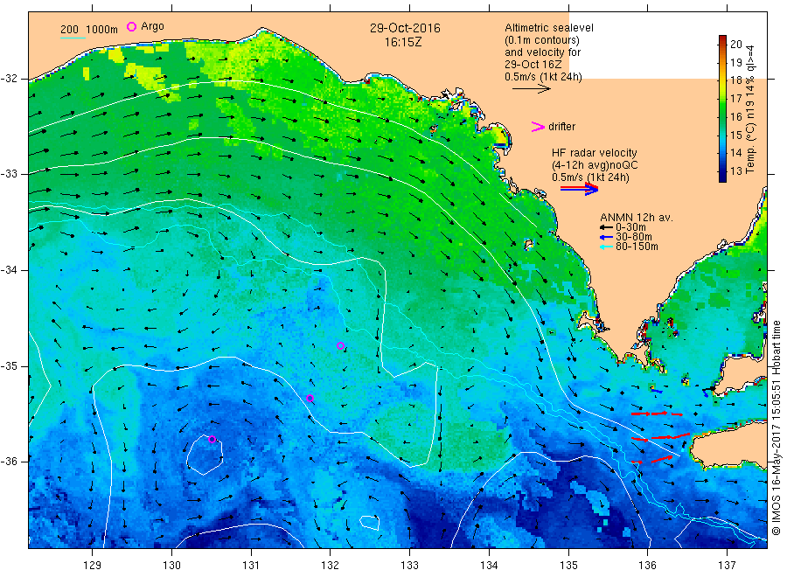The image size is (787, 577).
Task: Click 'HF radar velocity' legend text
Action: click(x=594, y=152)
